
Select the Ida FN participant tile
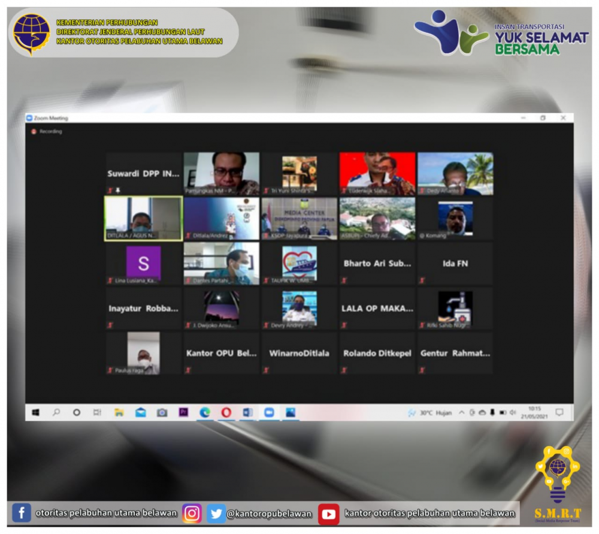[455, 263]
